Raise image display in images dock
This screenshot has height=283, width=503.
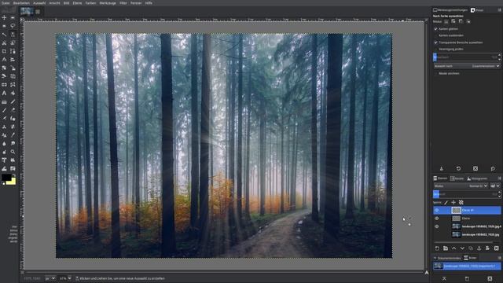click(x=444, y=278)
